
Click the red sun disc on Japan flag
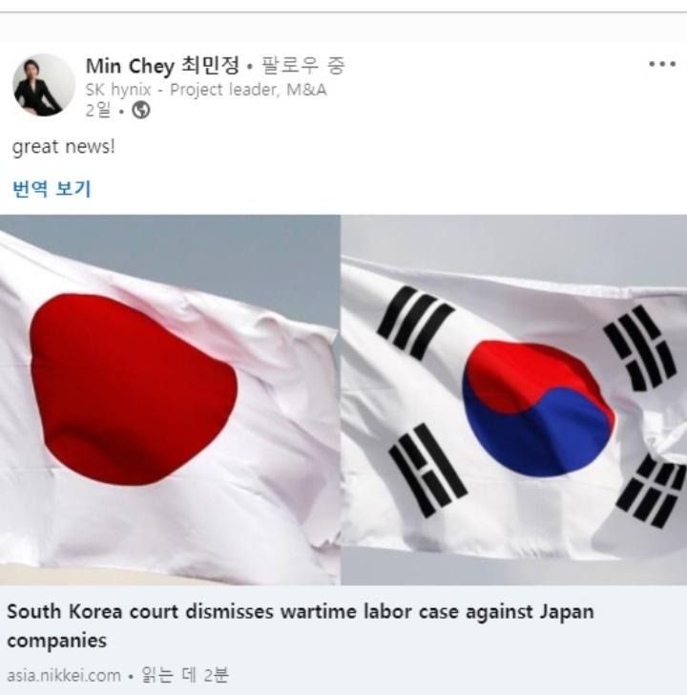(x=133, y=390)
